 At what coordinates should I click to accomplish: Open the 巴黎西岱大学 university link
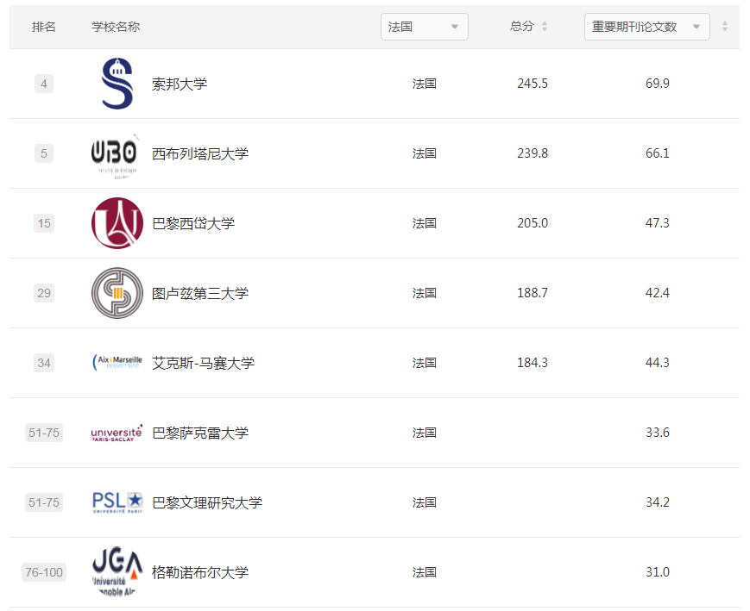click(193, 222)
